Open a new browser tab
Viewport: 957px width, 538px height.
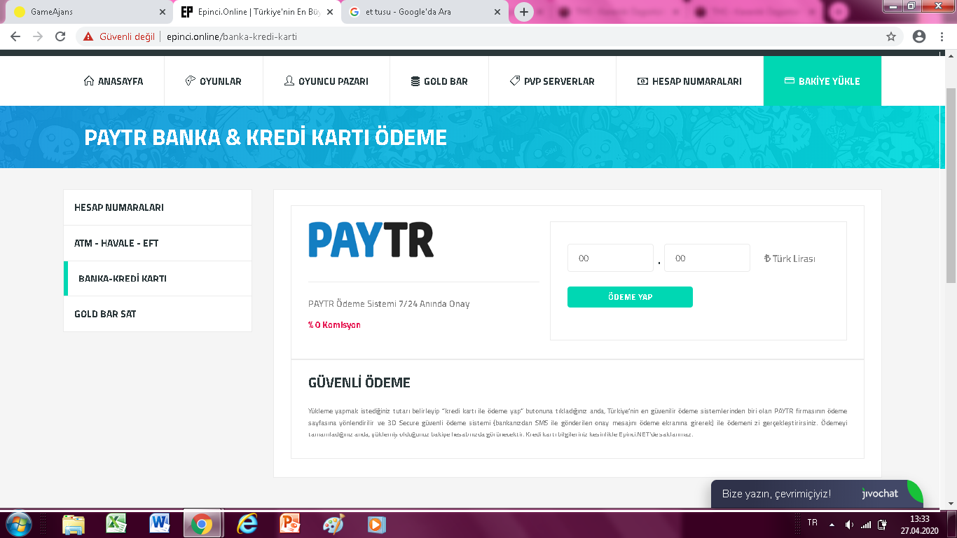point(523,12)
